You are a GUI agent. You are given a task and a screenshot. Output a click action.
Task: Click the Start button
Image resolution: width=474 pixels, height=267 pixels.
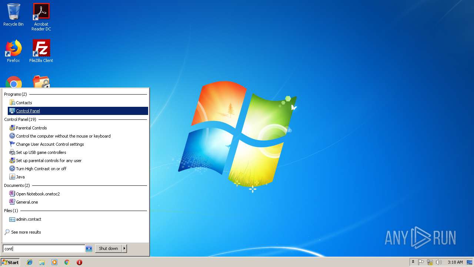pos(10,262)
